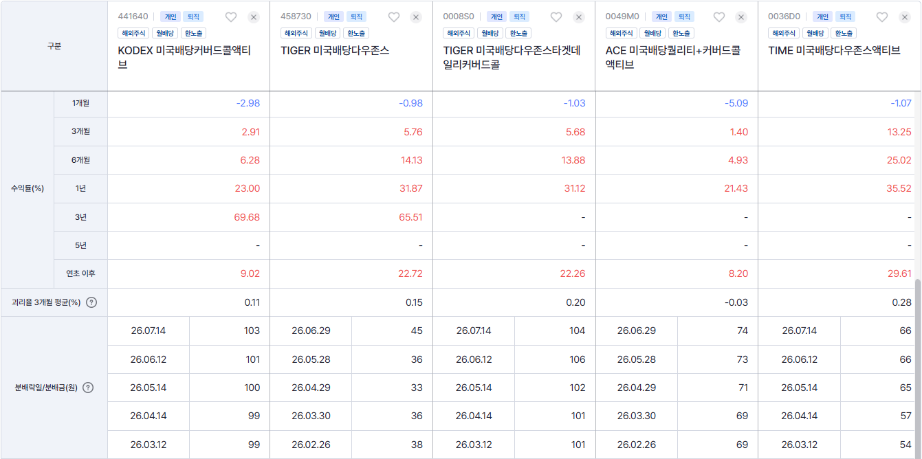This screenshot has width=922, height=459.
Task: Click dividend amount 106
Action: (578, 359)
